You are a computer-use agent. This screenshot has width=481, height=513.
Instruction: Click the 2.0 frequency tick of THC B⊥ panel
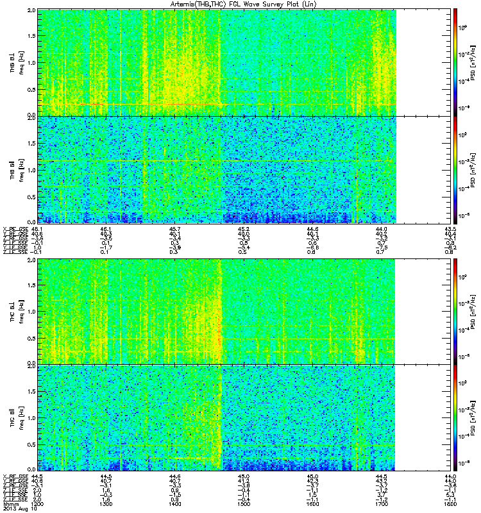click(31, 260)
